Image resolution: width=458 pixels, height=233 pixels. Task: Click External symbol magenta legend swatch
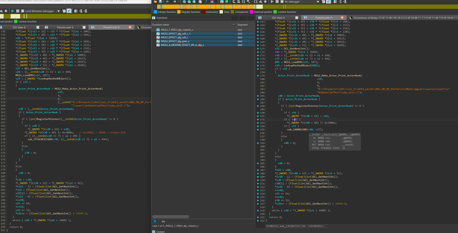click(251, 12)
